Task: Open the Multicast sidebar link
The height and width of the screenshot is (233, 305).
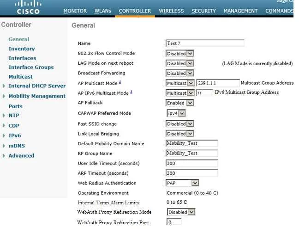Action: 21,77
